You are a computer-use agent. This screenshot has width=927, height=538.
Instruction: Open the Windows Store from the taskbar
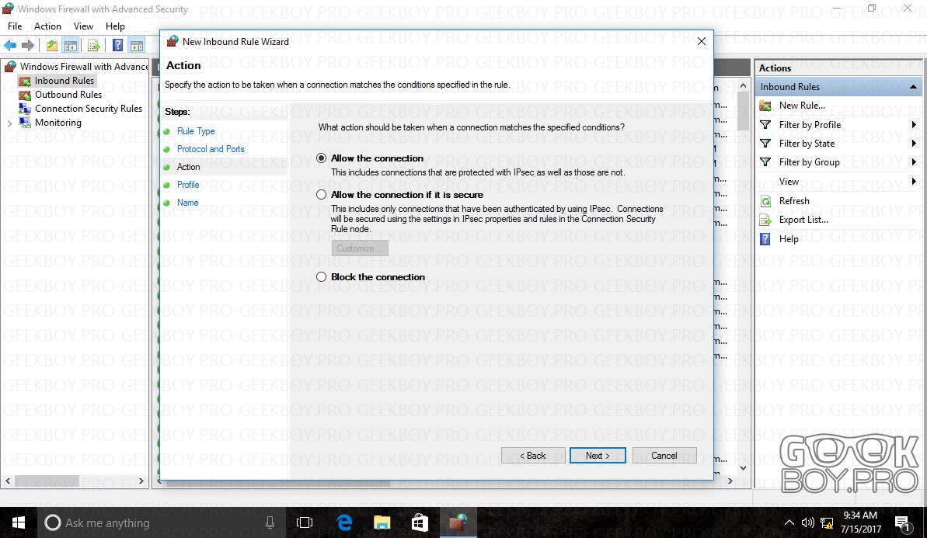point(420,522)
